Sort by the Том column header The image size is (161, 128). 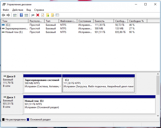[x=14, y=21]
